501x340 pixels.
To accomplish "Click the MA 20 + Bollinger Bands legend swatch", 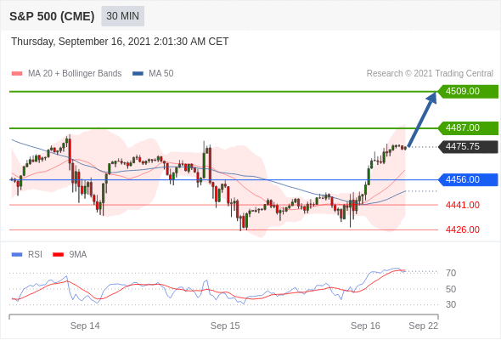I will (17, 74).
